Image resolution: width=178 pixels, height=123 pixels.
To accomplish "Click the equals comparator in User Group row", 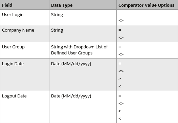I will click(120, 47).
